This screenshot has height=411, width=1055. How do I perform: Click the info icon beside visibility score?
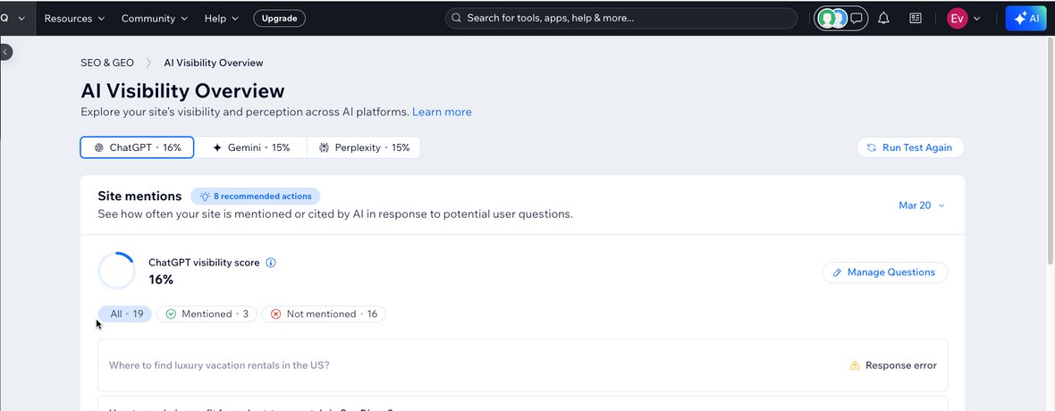[x=271, y=263]
